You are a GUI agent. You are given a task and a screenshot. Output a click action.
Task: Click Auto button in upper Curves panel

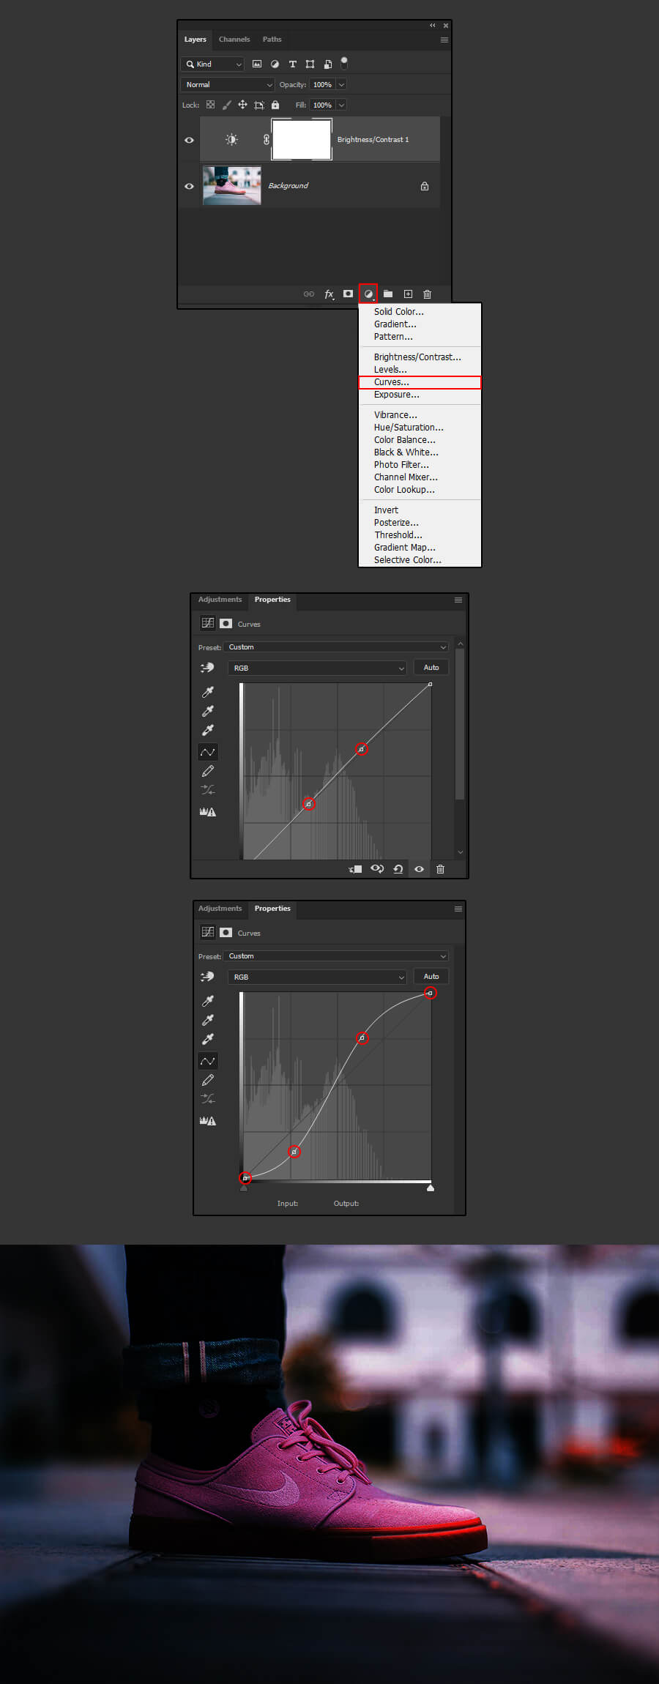pos(431,668)
